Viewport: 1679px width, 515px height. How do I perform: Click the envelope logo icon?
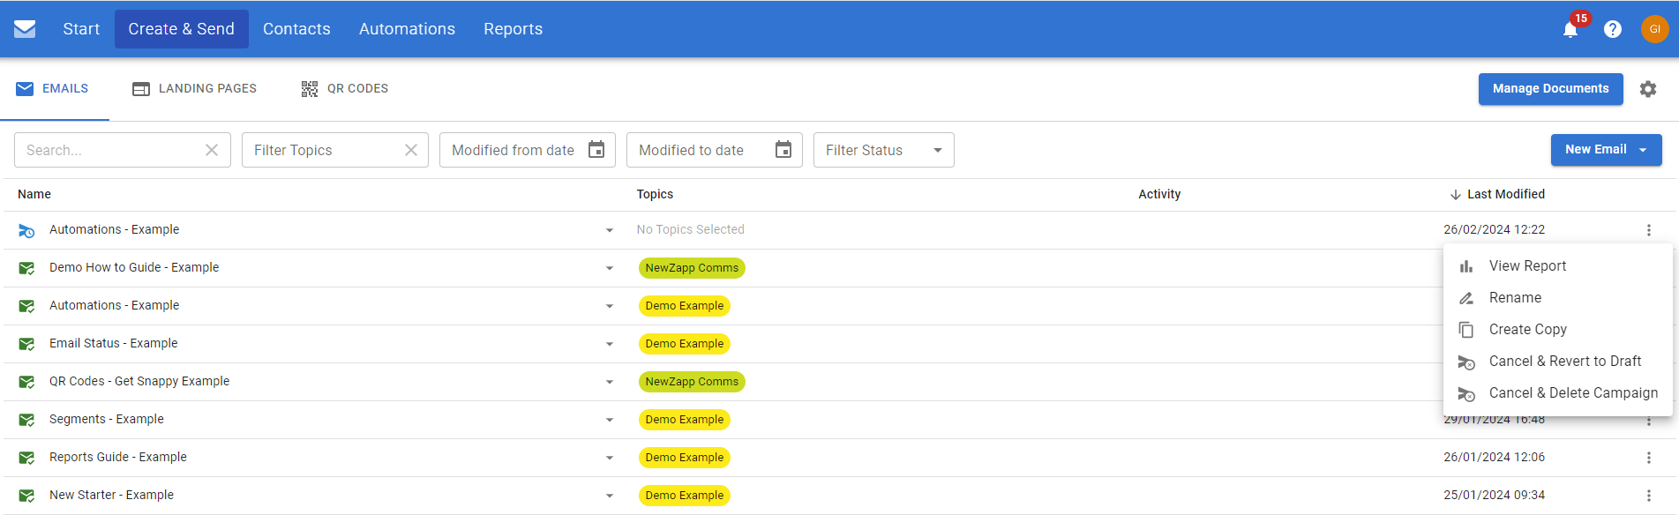[x=25, y=29]
